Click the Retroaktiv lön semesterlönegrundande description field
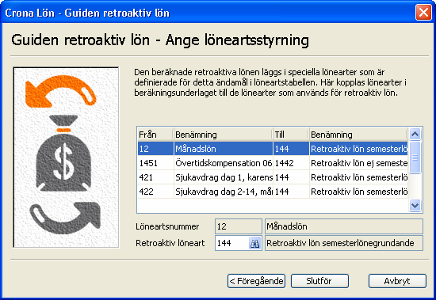 point(344,243)
